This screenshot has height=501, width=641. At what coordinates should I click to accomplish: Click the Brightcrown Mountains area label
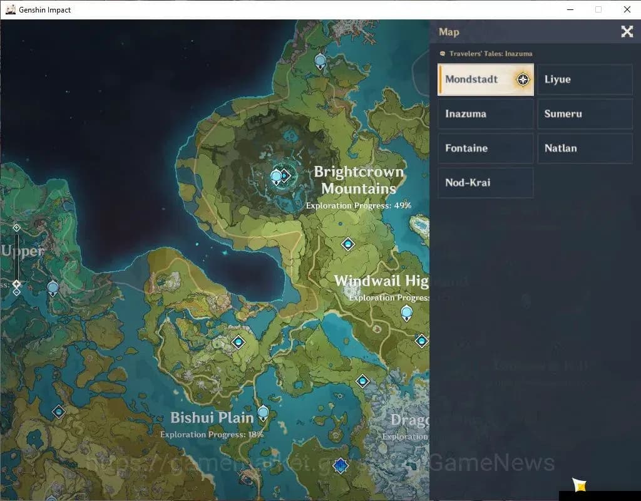(359, 180)
